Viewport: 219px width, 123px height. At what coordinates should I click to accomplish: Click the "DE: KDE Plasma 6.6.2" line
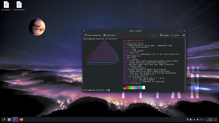[x=132, y=56]
